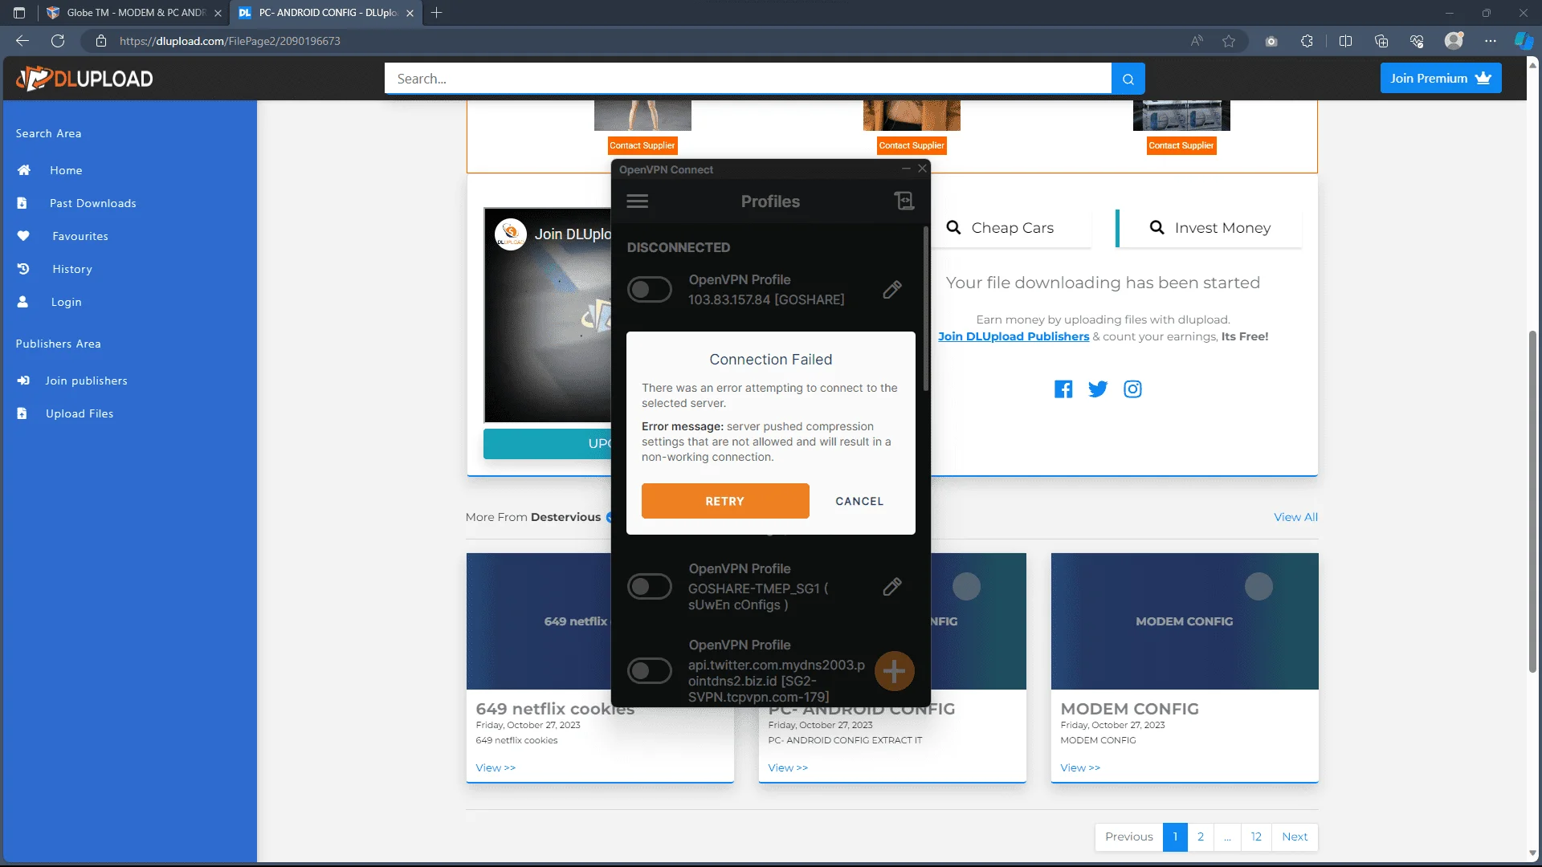Click the DLUpload search field

[748, 79]
